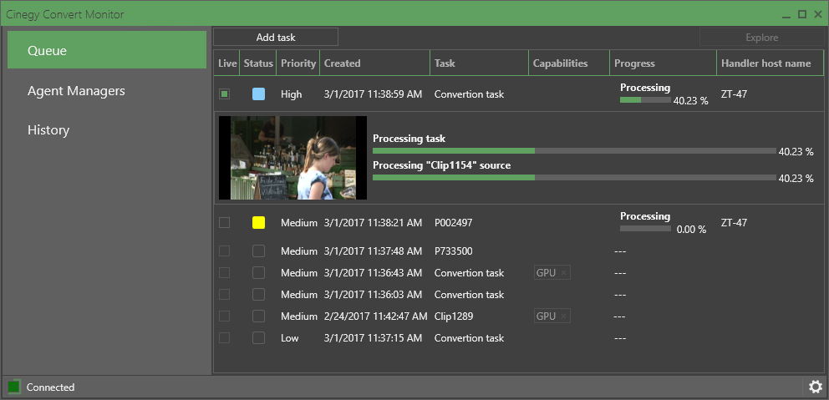Toggle Live checkbox for Clip1289 task
Screen dimensions: 829x400
click(225, 316)
